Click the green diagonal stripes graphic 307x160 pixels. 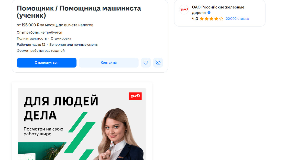79,135
